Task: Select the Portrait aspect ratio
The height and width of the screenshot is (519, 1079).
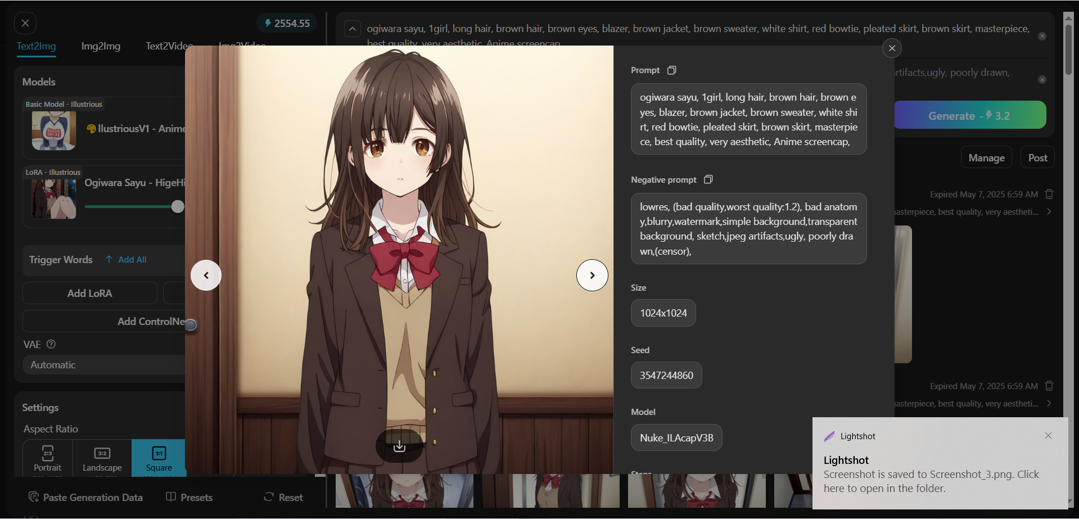Action: pyautogui.click(x=47, y=458)
